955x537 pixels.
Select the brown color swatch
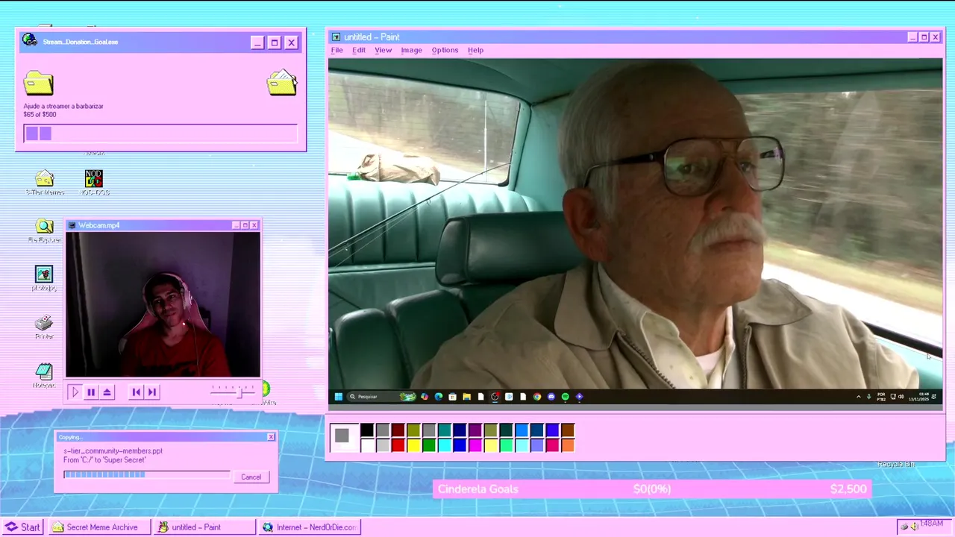tap(568, 430)
